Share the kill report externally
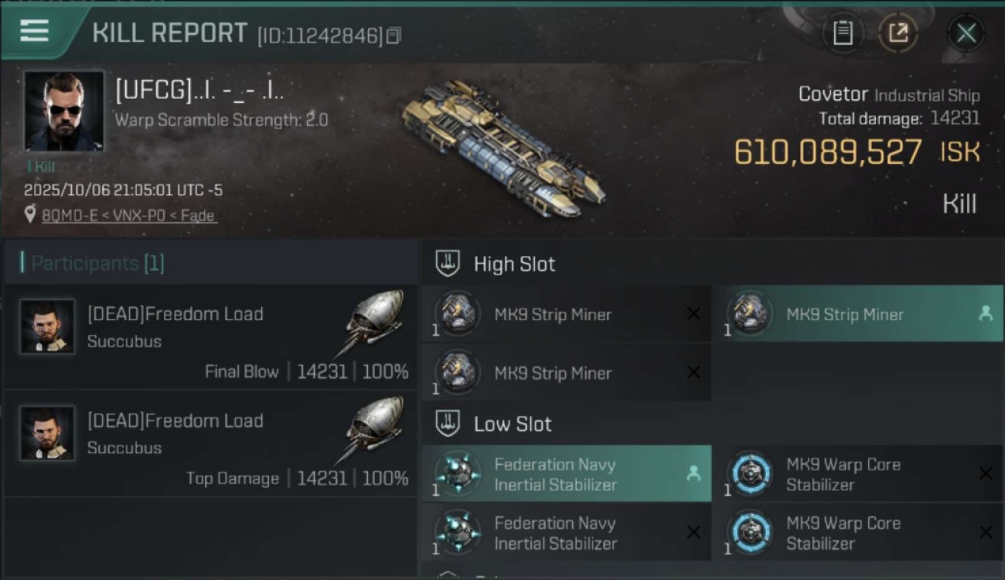1005x580 pixels. (898, 33)
